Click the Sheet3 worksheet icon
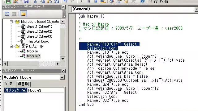 coord(23,36)
